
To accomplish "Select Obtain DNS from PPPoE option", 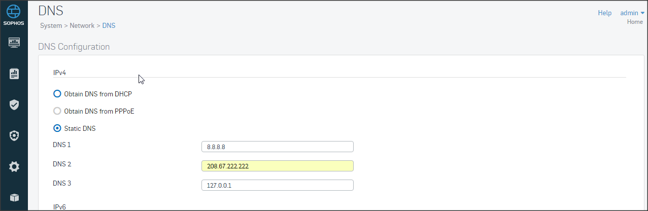I will coord(57,111).
